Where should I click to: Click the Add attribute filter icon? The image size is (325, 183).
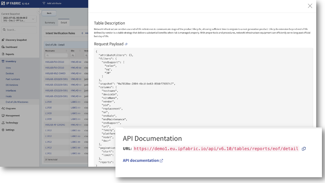[44, 3]
